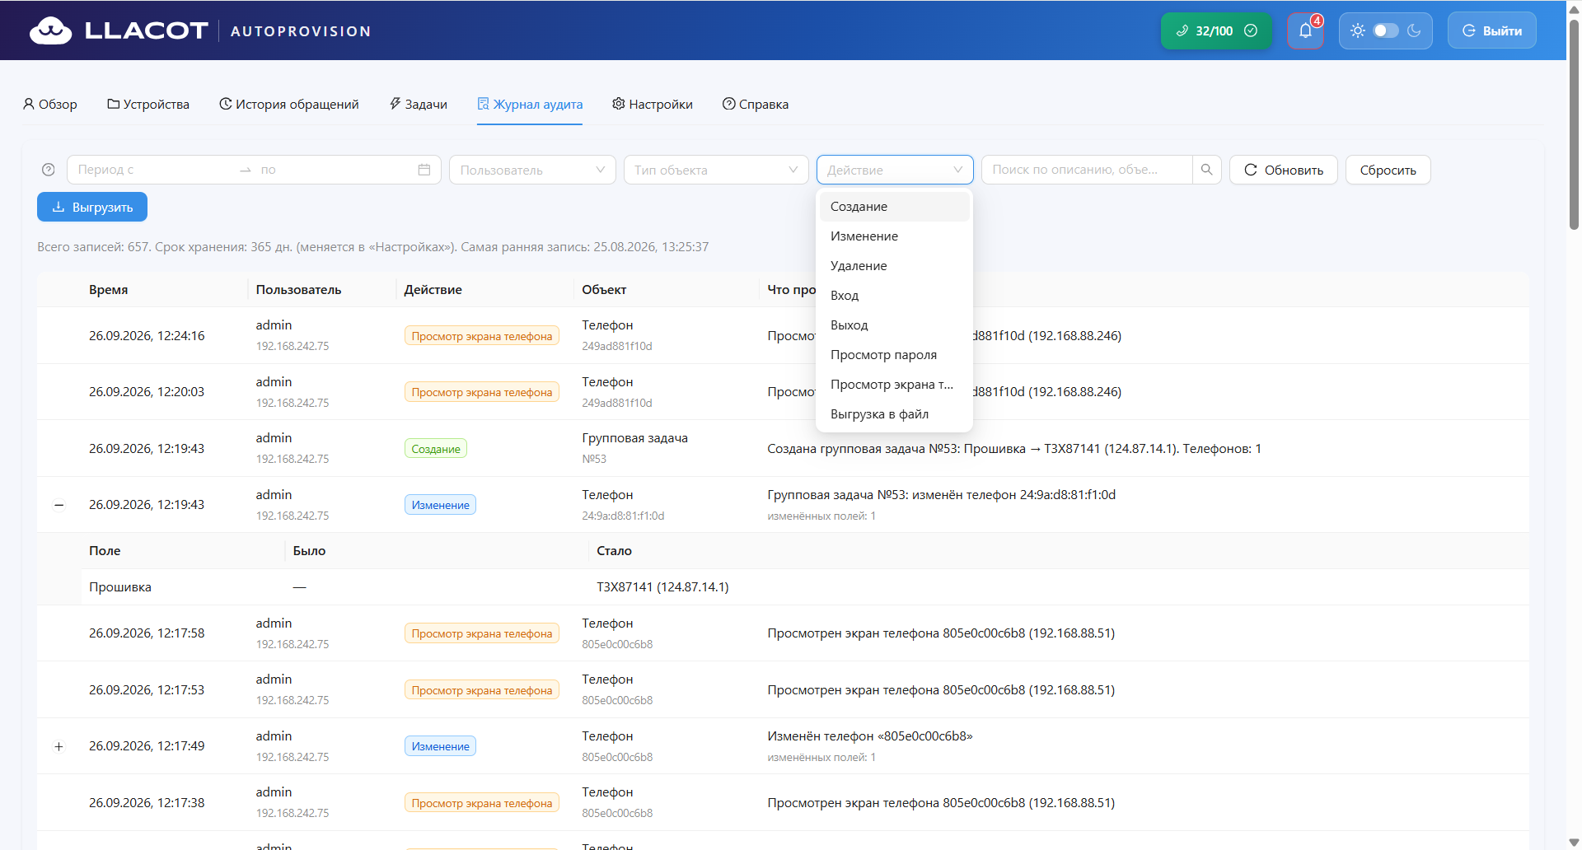Select Изменение in action list
The height and width of the screenshot is (850, 1582).
click(895, 236)
